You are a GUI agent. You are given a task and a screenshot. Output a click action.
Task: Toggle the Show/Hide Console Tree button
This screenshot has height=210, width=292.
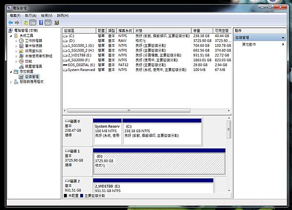[x=33, y=23]
